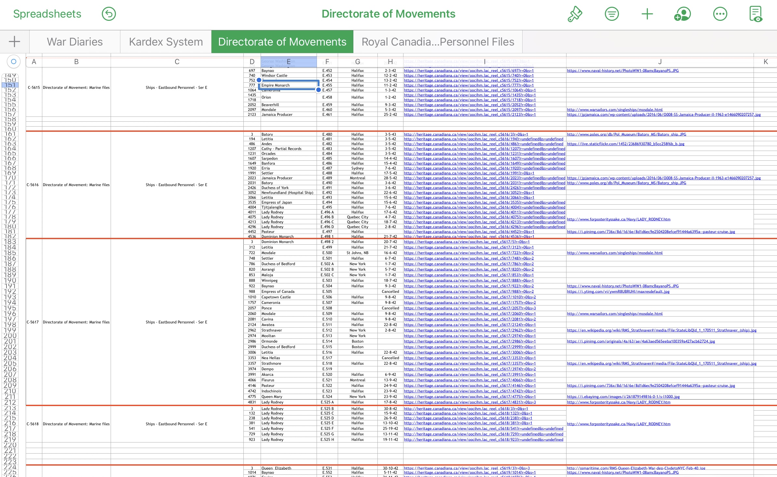Open the Queen Mary ebayimg link
777x477 pixels.
tap(623, 397)
